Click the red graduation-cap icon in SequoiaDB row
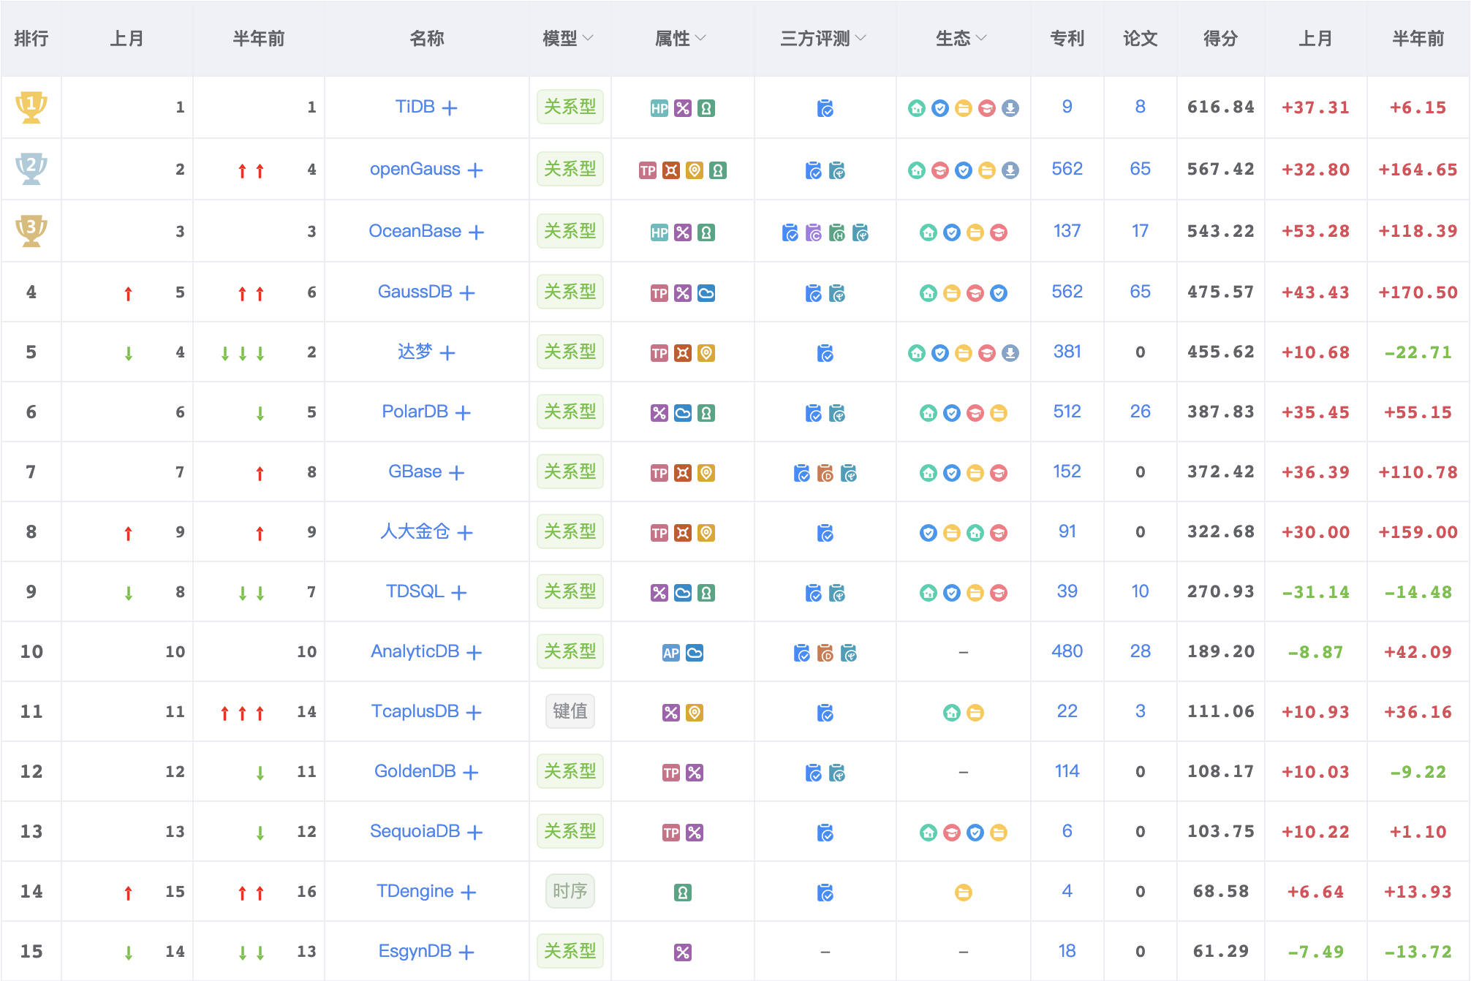The height and width of the screenshot is (981, 1471). (x=952, y=833)
